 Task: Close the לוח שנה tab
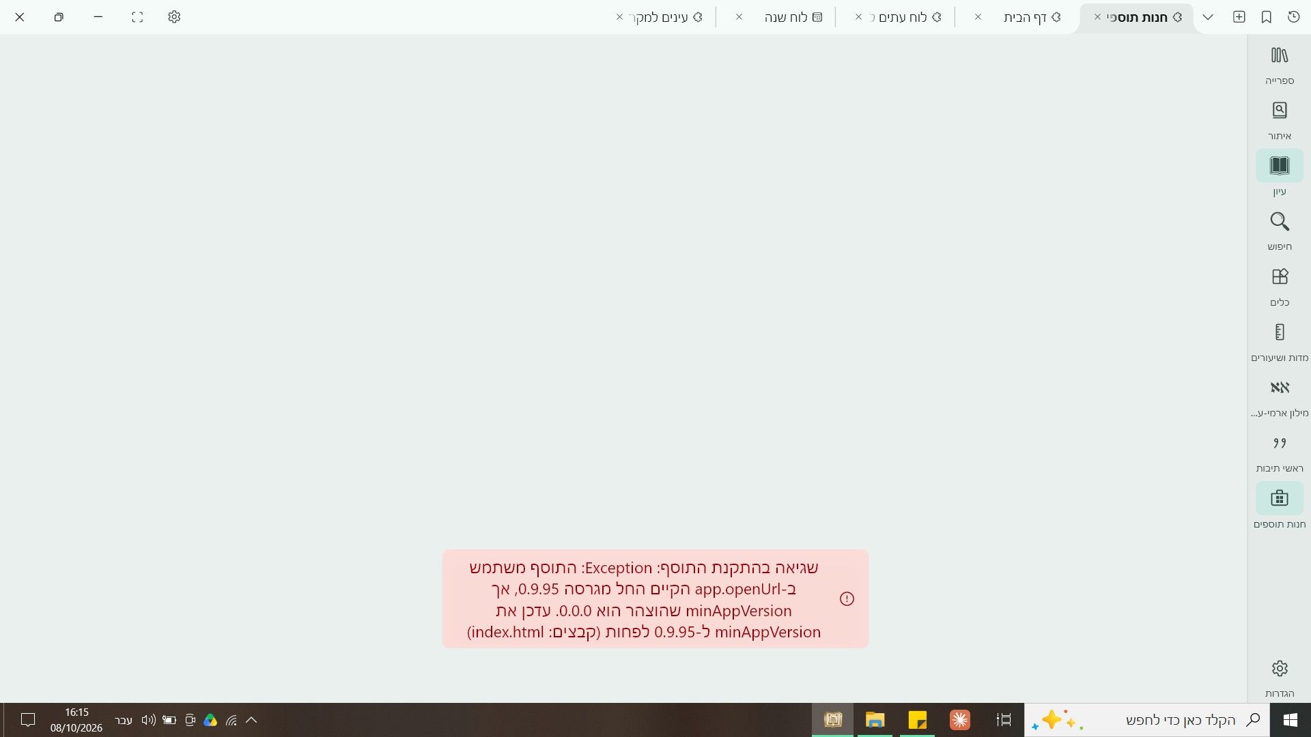click(x=739, y=17)
